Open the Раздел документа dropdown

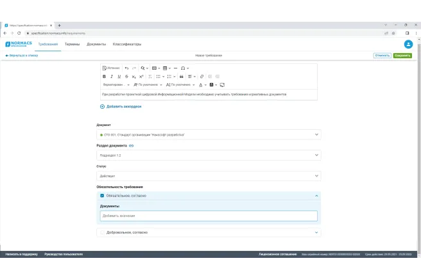pyautogui.click(x=209, y=155)
